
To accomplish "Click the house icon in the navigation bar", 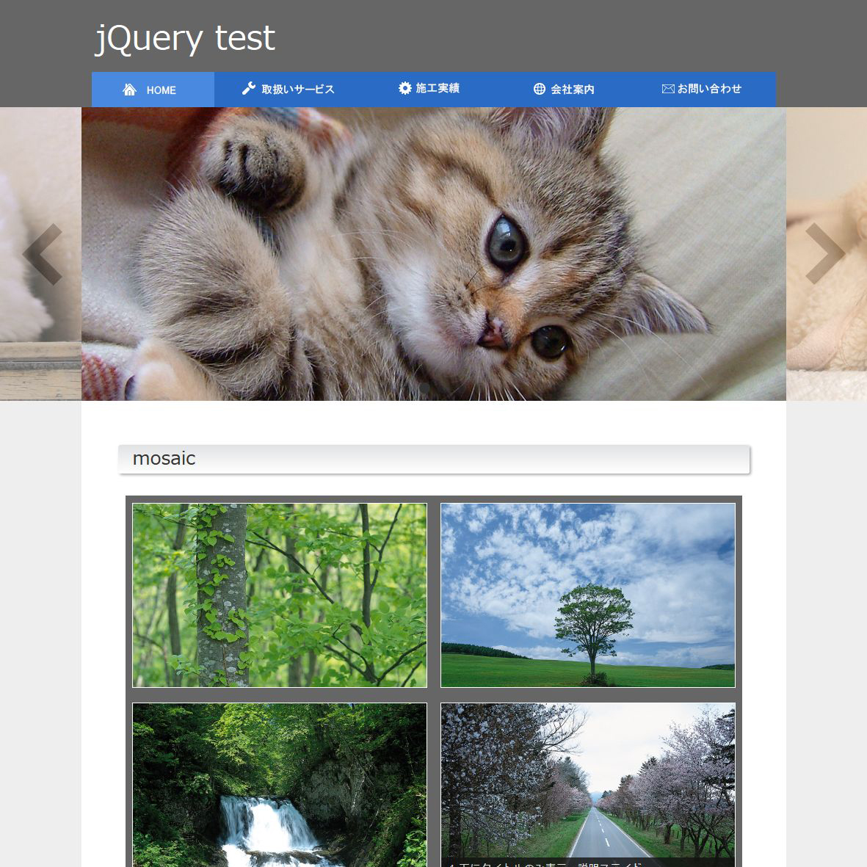I will (x=130, y=90).
